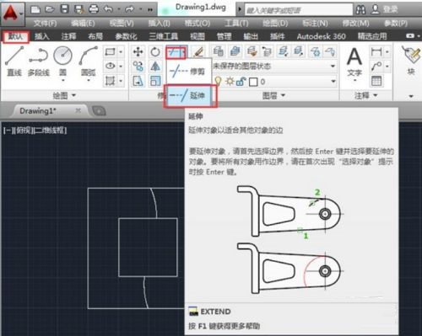Select the Rotate tool icon

pyautogui.click(x=155, y=52)
